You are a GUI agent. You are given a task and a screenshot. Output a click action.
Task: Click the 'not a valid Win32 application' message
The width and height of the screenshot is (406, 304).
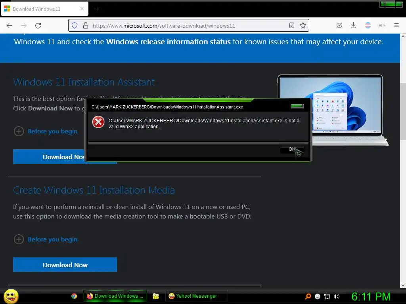204,123
